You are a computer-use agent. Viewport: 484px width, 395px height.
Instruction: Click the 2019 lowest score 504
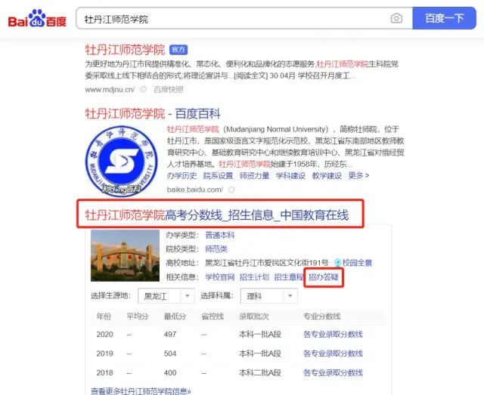tap(170, 353)
